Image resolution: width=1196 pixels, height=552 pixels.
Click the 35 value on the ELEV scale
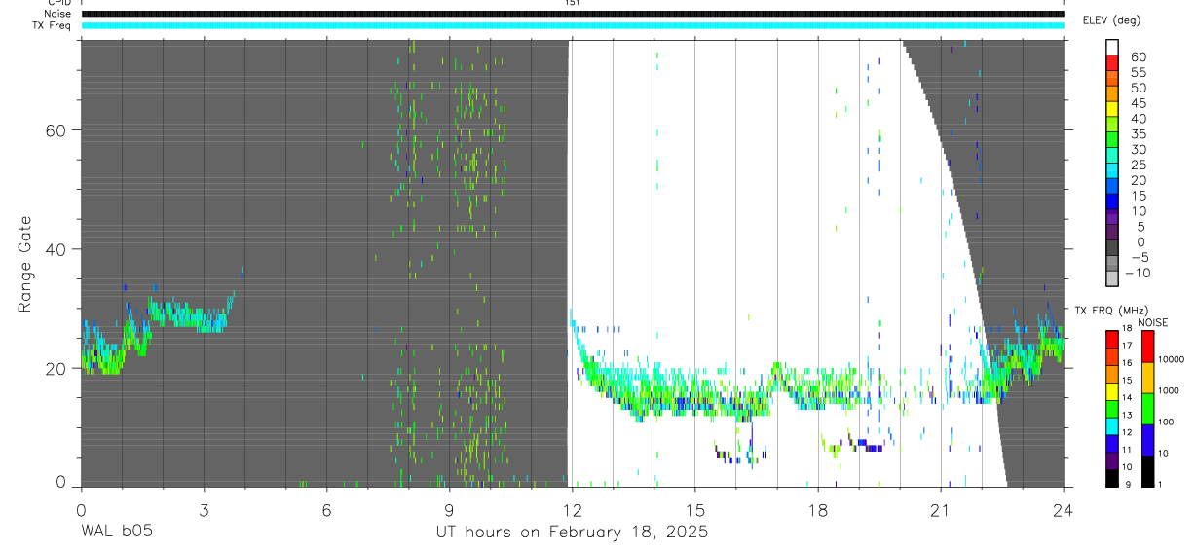coord(1140,133)
